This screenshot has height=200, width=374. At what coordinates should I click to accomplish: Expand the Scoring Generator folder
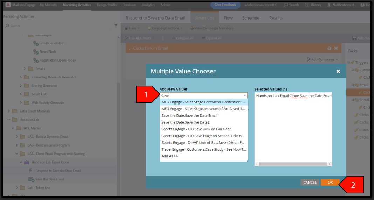coord(21,86)
